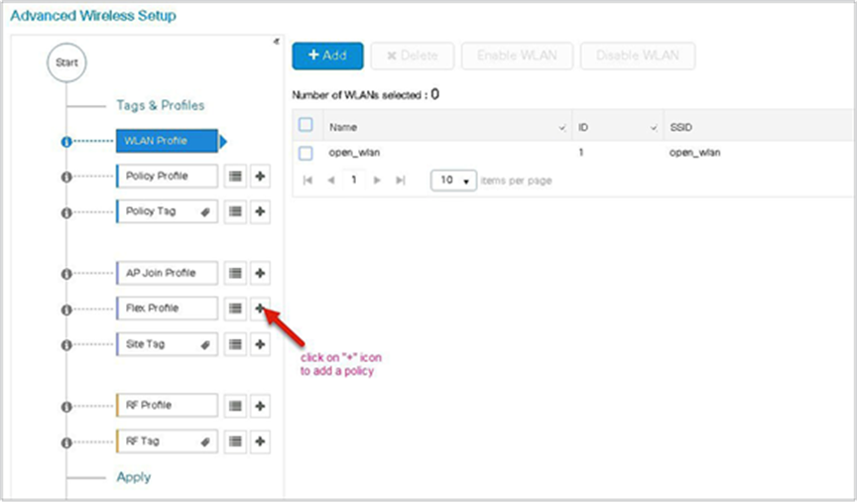Click info icon beside WLAN Profile

(x=66, y=142)
